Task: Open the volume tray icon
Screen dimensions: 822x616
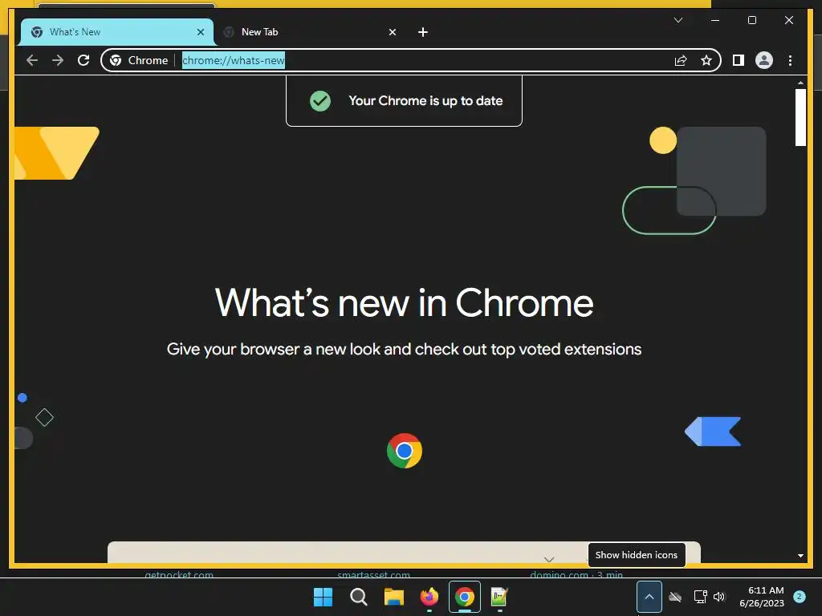Action: pyautogui.click(x=719, y=597)
